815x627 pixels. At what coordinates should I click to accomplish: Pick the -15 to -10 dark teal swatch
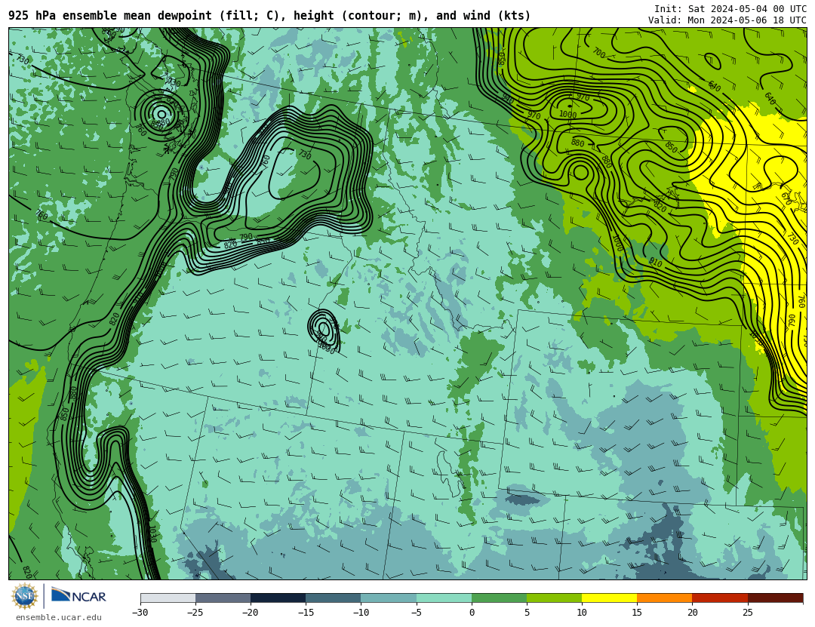[x=334, y=598]
